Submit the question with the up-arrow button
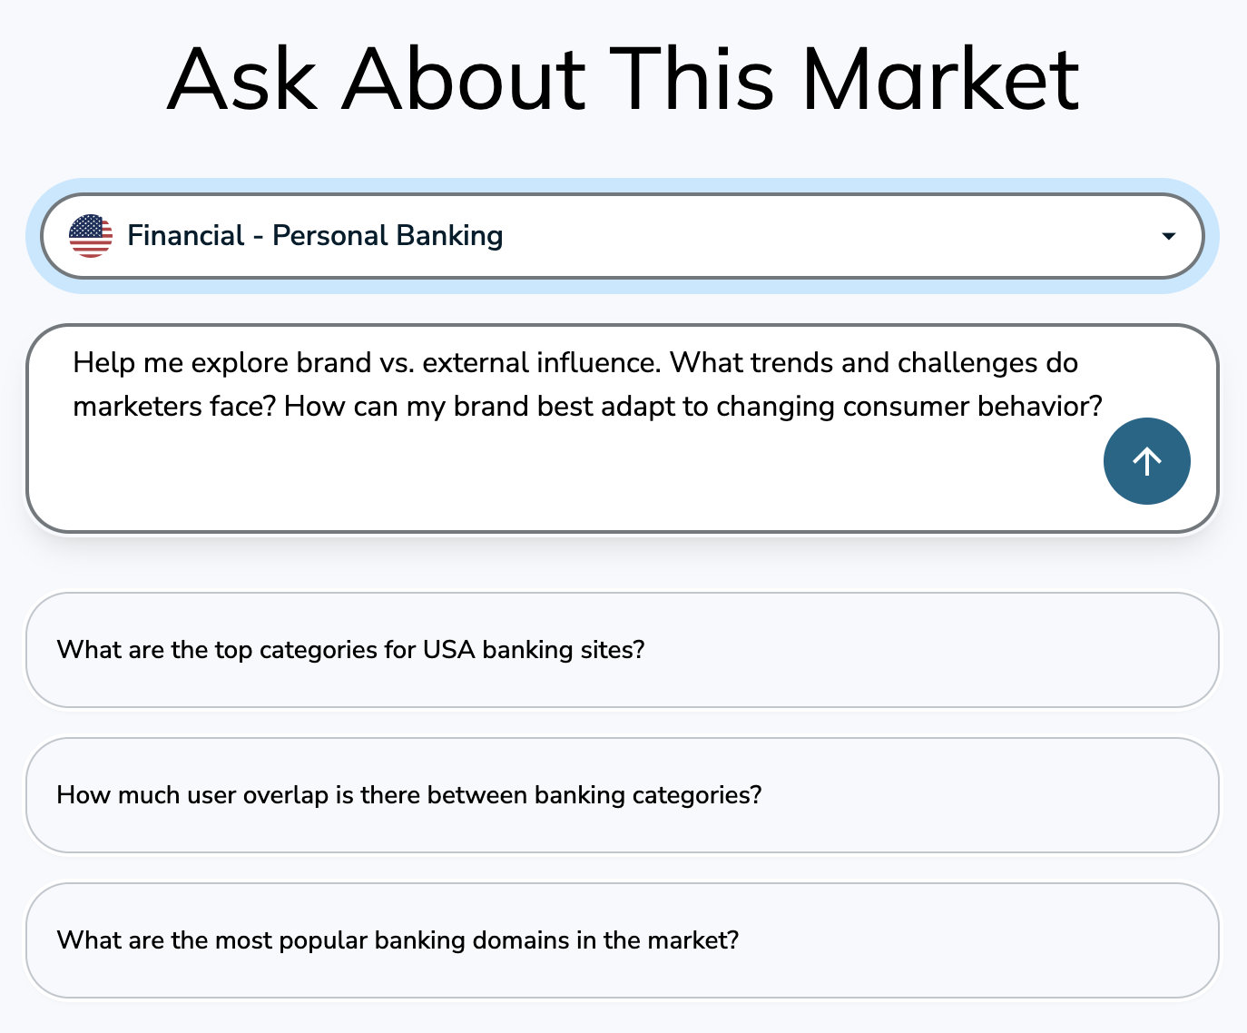1247x1033 pixels. (x=1146, y=461)
